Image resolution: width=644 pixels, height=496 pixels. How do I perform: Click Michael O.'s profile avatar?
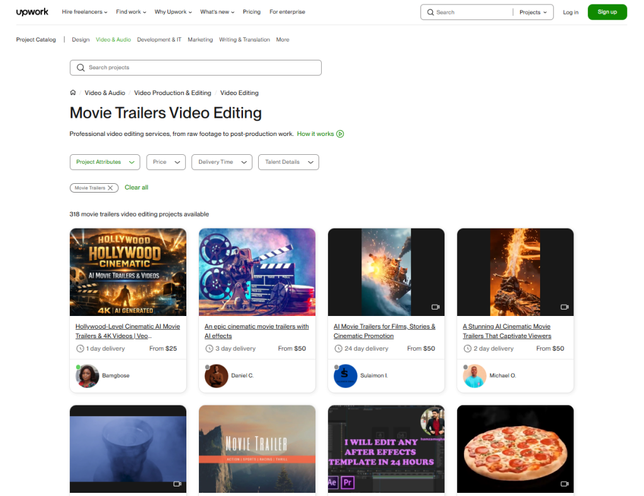(474, 376)
